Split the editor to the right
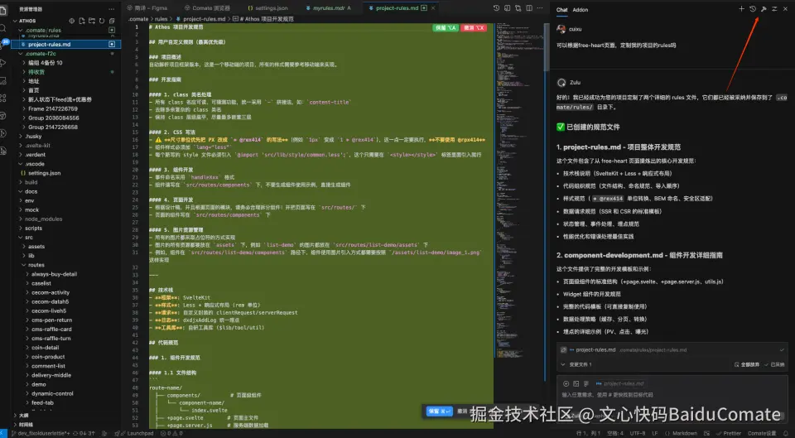The height and width of the screenshot is (438, 795). point(529,8)
